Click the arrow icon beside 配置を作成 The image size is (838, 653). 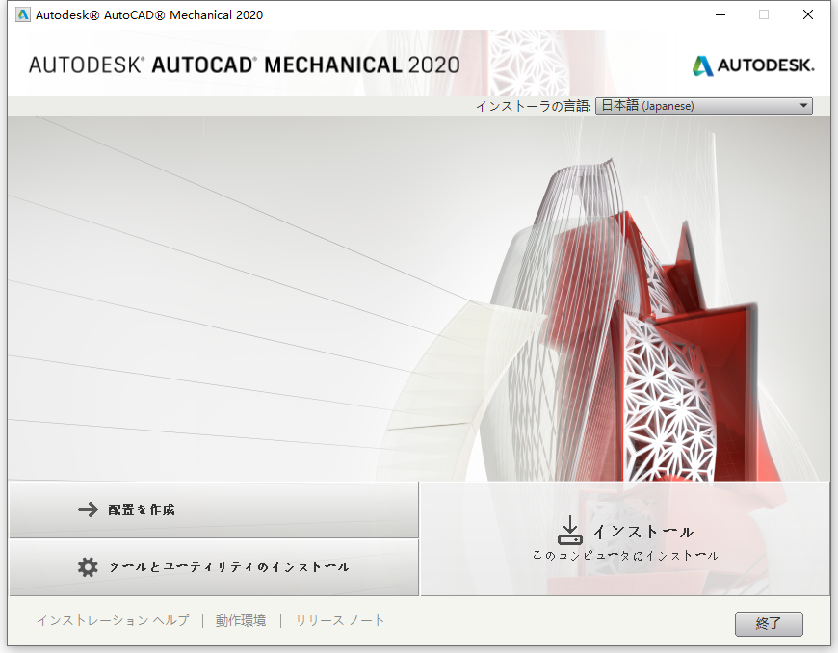[x=89, y=509]
